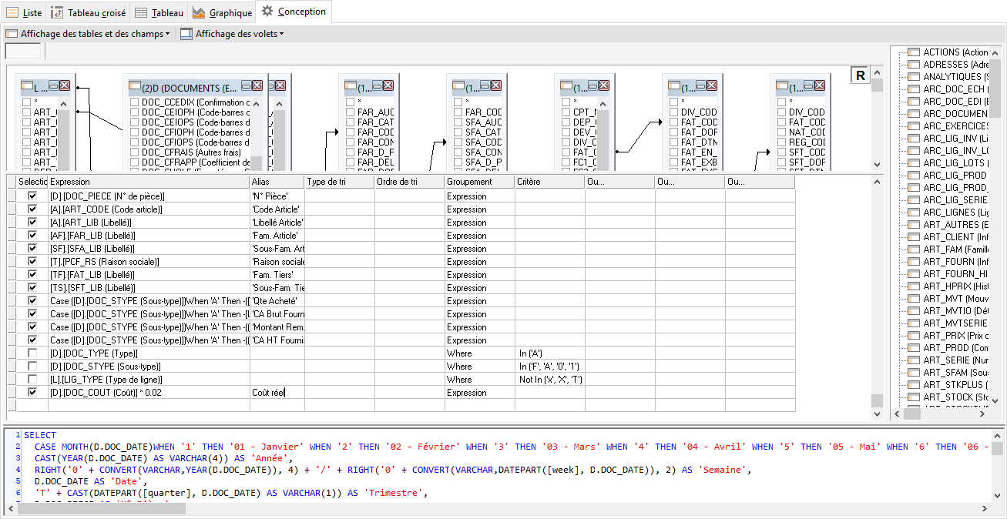Viewport: 1007px width, 519px height.
Task: Click the ART_FAM table icon
Action: 914,249
